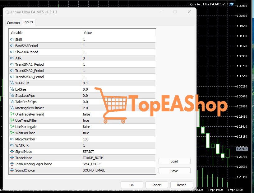Open the TradeMode TRADE_BOTH dropdown
Screen dimensions: 254x193
click(118, 158)
